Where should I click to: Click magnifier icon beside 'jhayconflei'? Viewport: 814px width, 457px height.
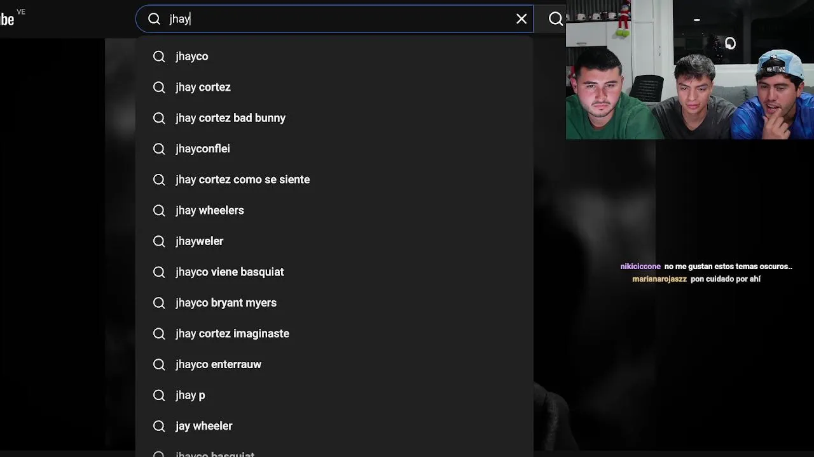159,149
